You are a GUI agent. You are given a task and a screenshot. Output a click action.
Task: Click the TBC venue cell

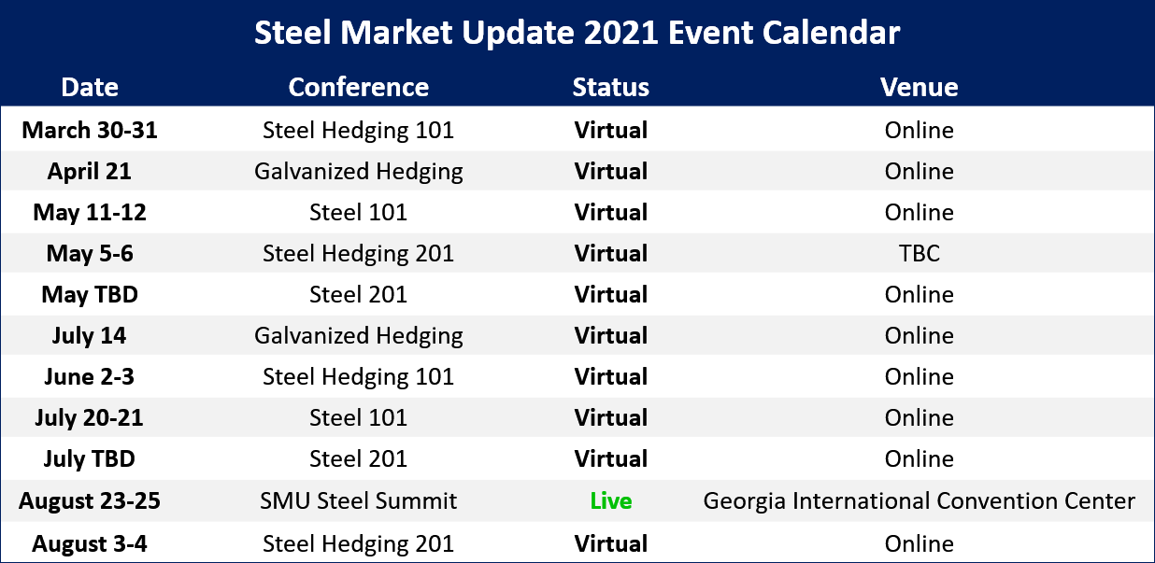pos(919,253)
